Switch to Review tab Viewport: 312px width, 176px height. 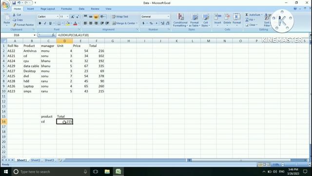click(95, 9)
